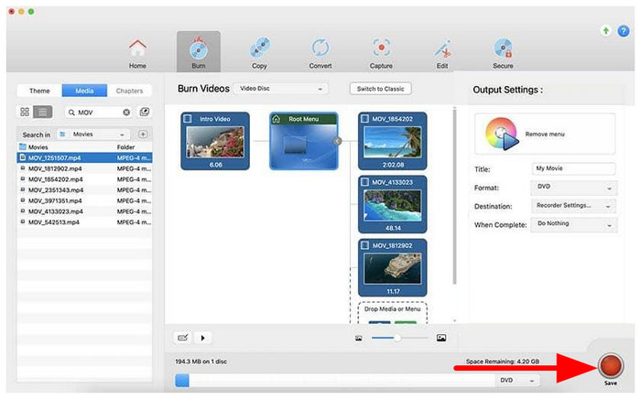This screenshot has width=641, height=399.
Task: Open the Video Disc type dropdown
Action: point(280,89)
